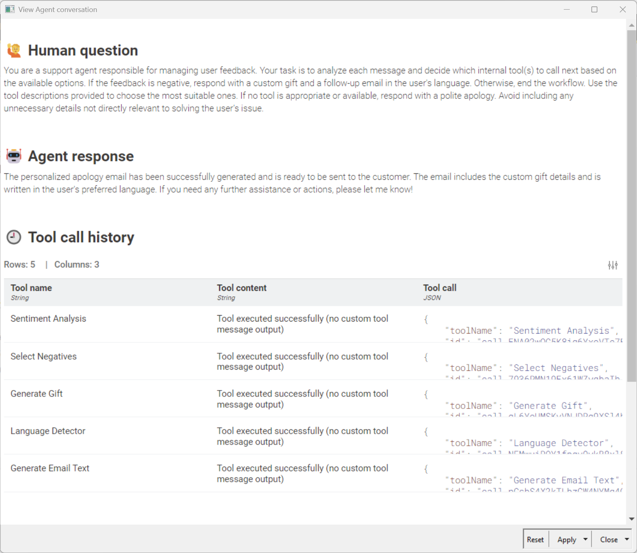Click the Human question person icon
The height and width of the screenshot is (553, 637).
tap(14, 51)
